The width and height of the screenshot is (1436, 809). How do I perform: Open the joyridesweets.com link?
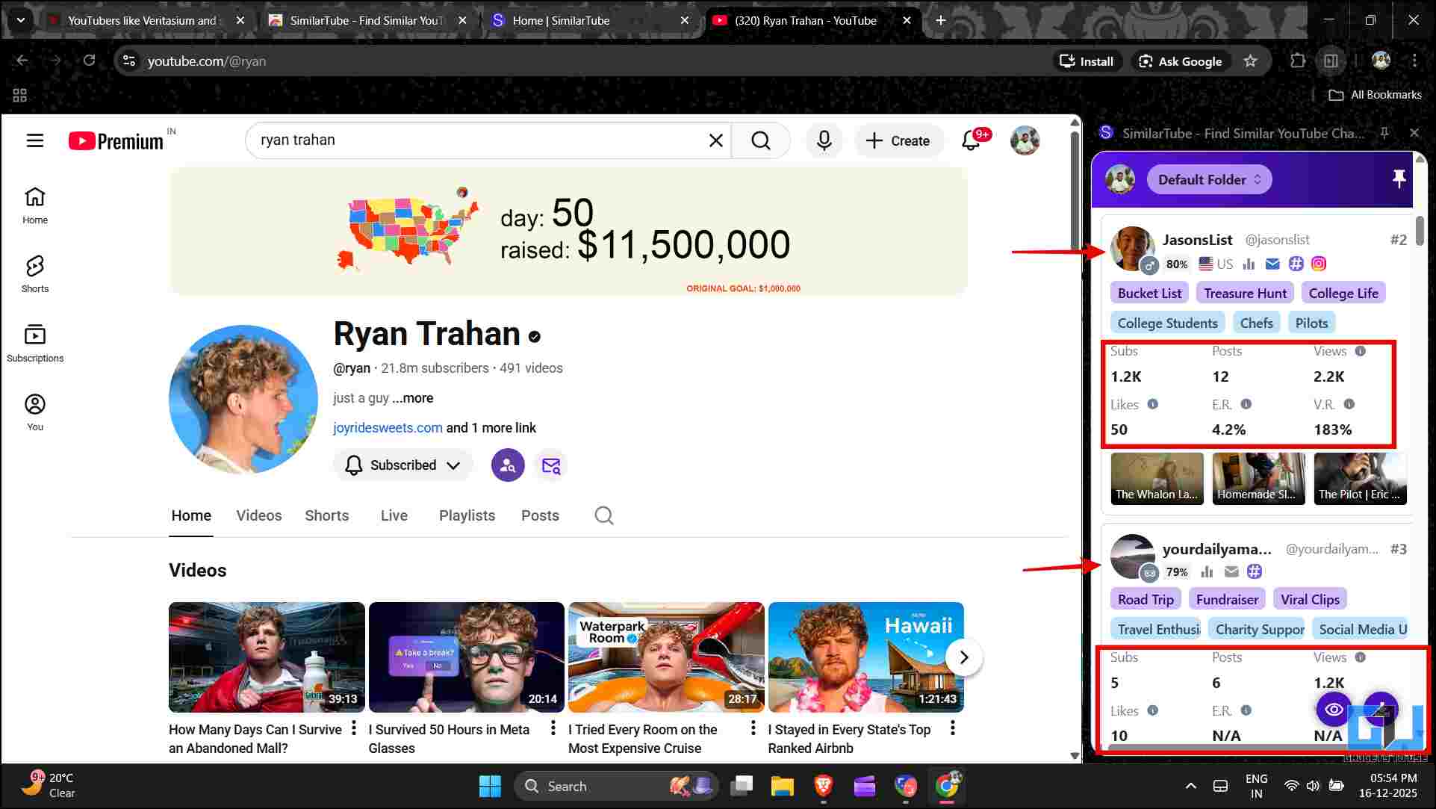coord(388,428)
